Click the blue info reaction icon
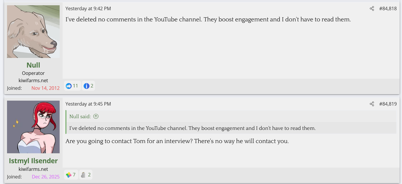This screenshot has height=184, width=402. point(86,86)
